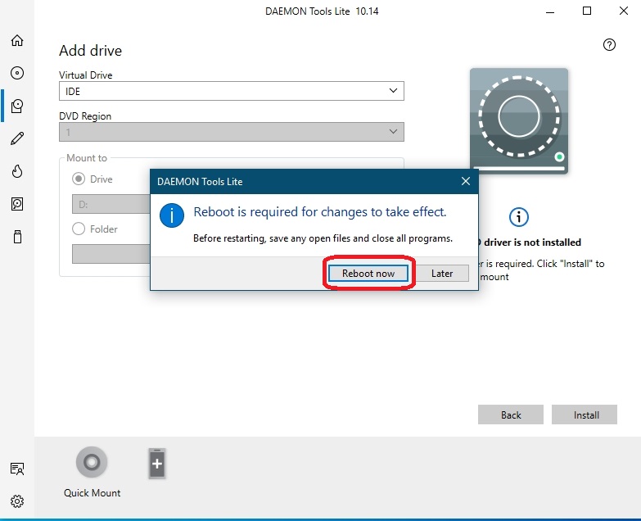Select the Folder radio button
The image size is (641, 521).
(79, 229)
